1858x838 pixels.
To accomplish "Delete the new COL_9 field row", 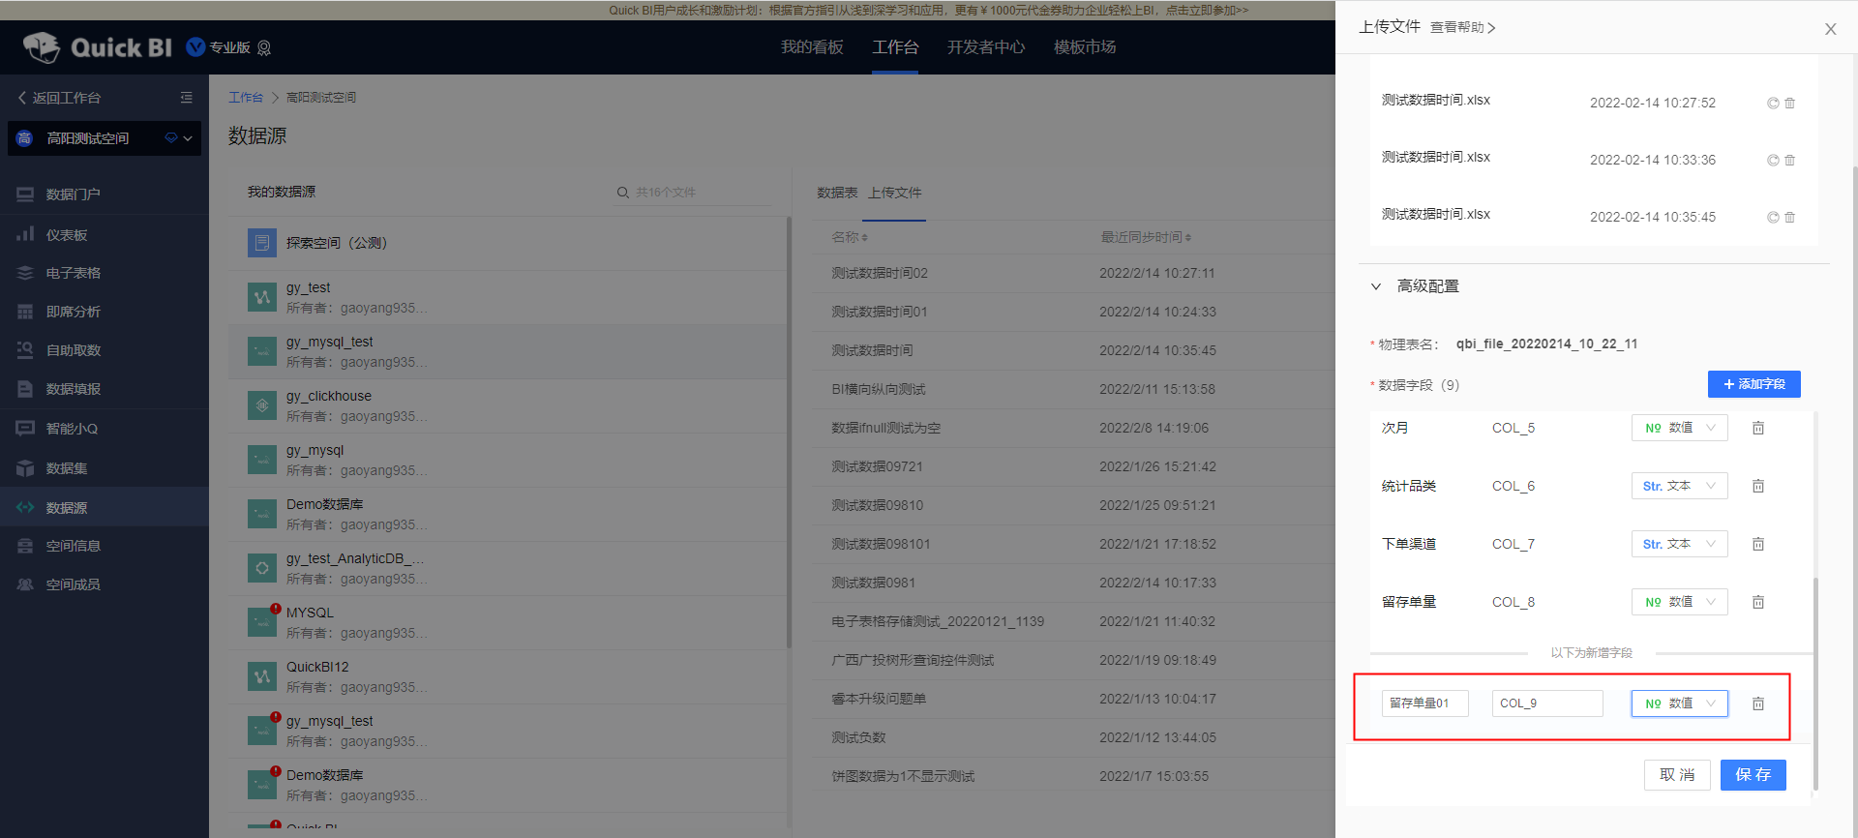I will (1758, 703).
